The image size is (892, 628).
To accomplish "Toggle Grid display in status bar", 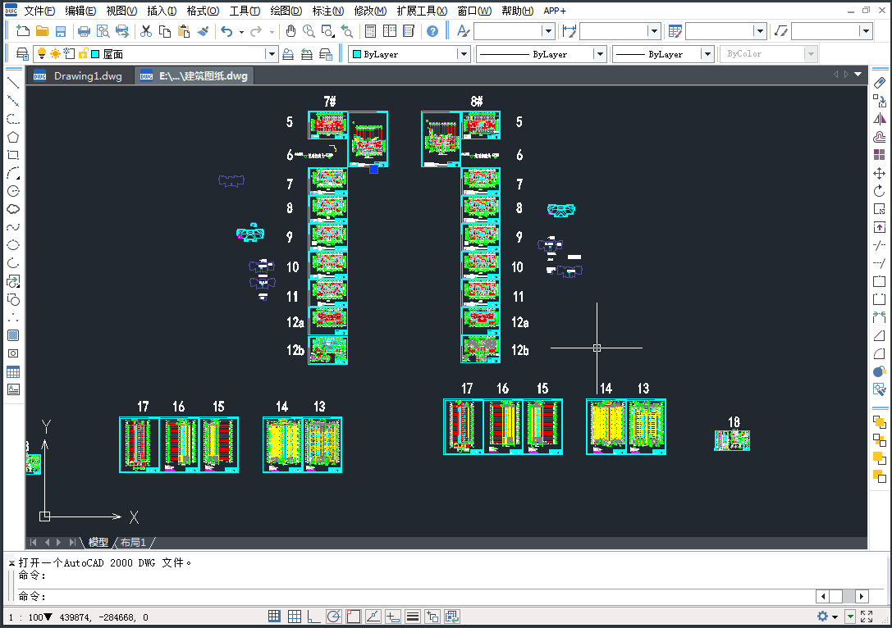I will point(294,617).
